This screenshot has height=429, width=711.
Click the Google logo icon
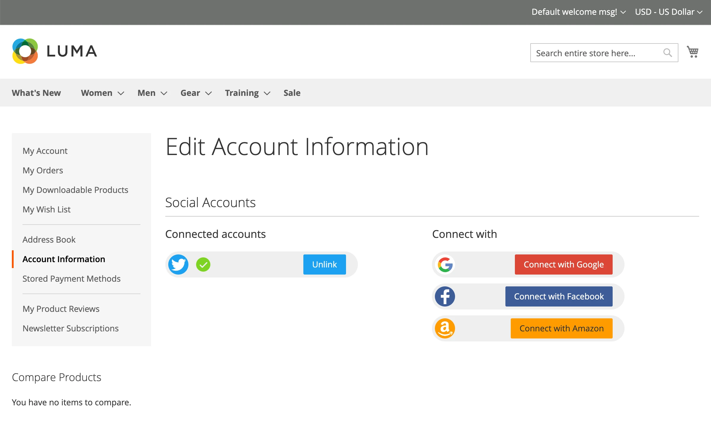[445, 265]
